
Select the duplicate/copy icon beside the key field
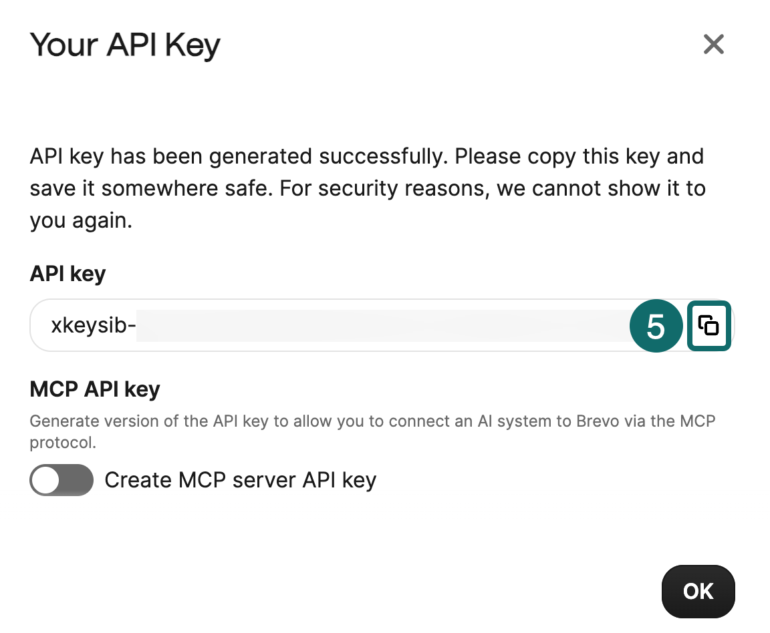click(709, 326)
